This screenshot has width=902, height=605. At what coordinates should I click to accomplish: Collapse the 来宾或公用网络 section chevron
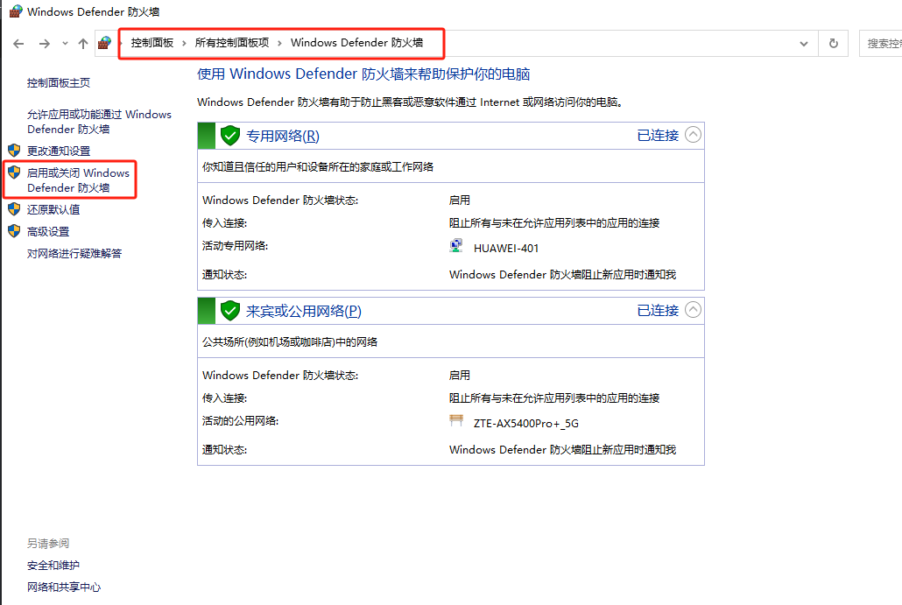click(x=694, y=309)
